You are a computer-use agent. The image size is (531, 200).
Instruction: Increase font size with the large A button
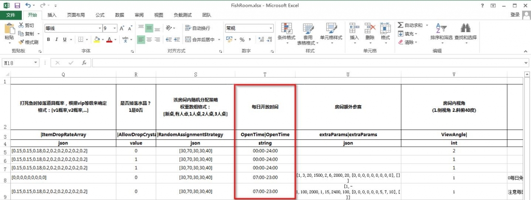(x=122, y=28)
